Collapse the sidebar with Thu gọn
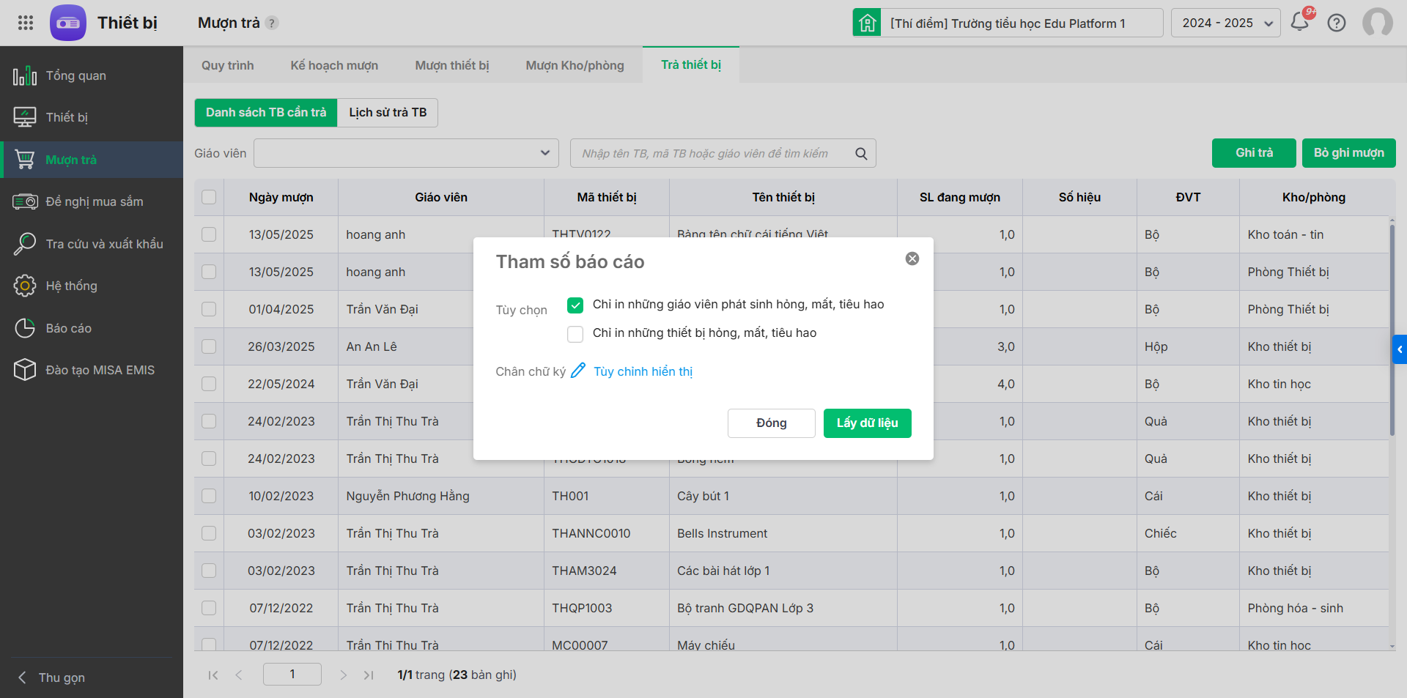1407x698 pixels. pyautogui.click(x=62, y=677)
